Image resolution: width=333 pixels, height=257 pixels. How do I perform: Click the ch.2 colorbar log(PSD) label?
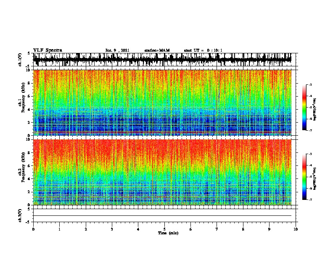[x=314, y=179]
